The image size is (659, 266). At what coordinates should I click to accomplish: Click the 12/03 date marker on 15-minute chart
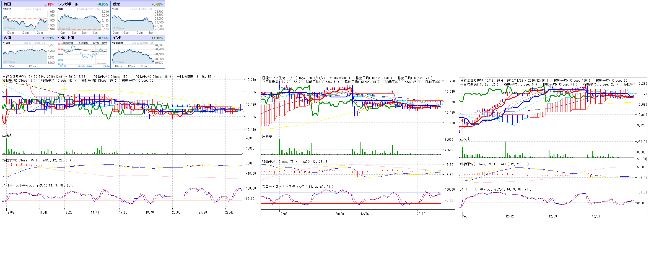pyautogui.click(x=283, y=214)
